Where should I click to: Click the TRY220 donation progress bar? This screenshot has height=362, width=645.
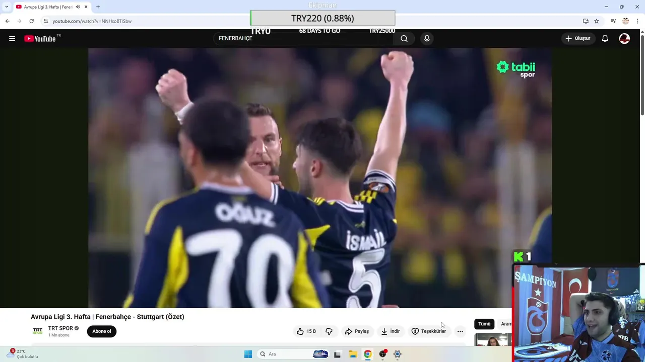(x=322, y=18)
